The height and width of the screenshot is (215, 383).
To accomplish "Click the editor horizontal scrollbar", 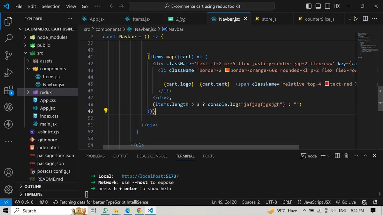I will pyautogui.click(x=201, y=147).
